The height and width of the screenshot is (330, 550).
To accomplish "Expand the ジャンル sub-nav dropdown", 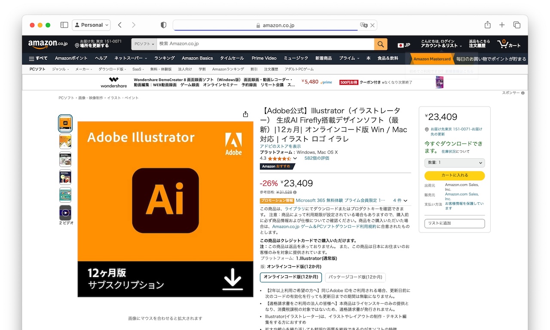I will [x=61, y=69].
